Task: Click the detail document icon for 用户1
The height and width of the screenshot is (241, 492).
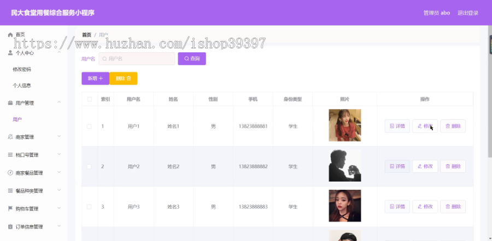Action: pos(392,126)
